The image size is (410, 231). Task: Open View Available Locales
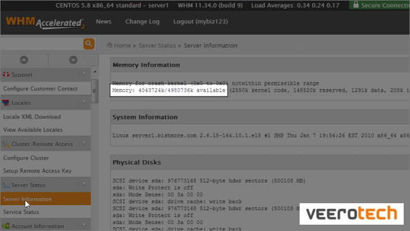pyautogui.click(x=33, y=130)
